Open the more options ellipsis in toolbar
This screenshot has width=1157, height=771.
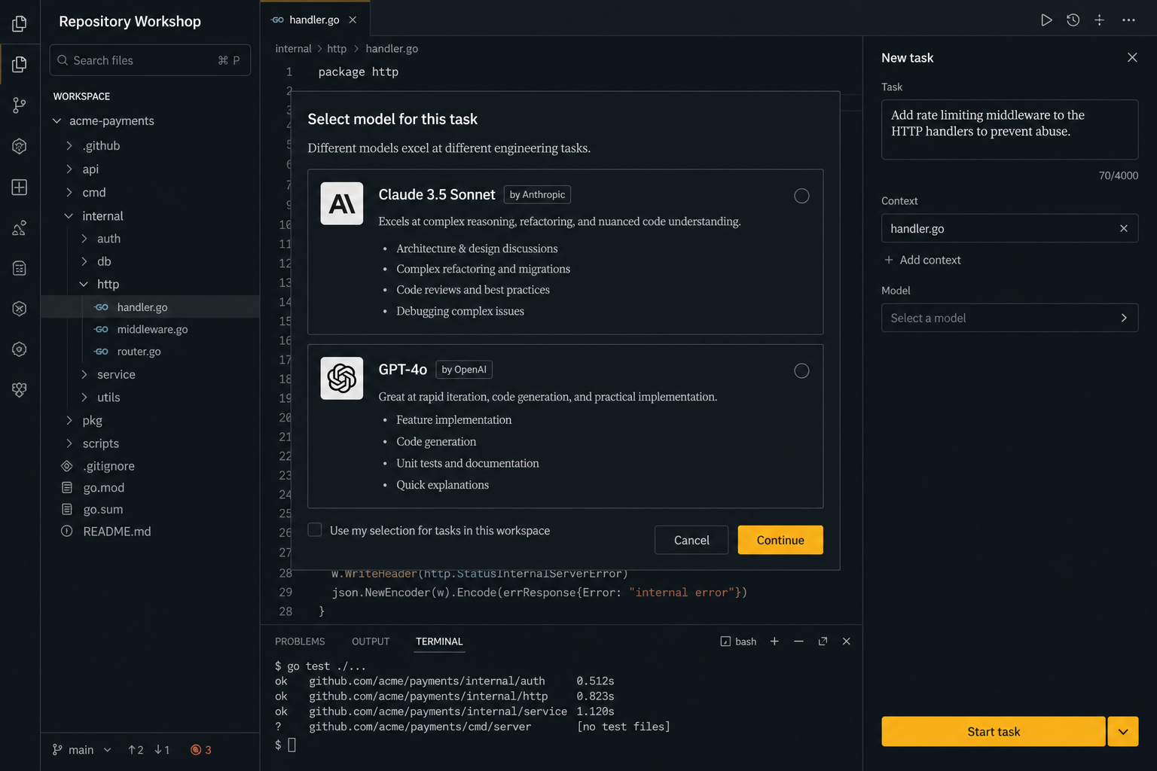(x=1128, y=20)
